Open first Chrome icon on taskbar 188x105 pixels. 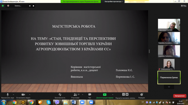coord(14,102)
